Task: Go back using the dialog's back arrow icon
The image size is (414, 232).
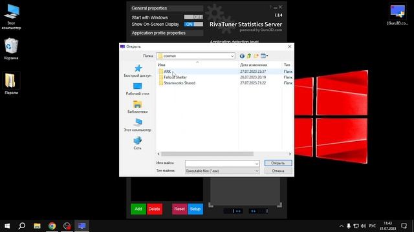Action: pyautogui.click(x=242, y=56)
